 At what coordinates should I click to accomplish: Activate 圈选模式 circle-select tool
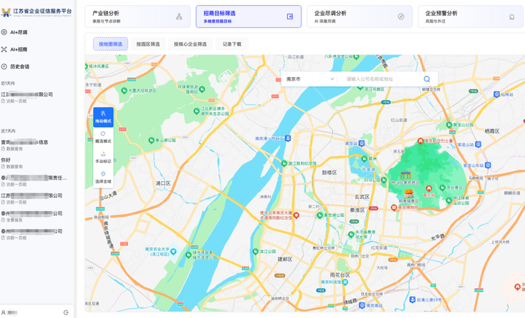[103, 137]
